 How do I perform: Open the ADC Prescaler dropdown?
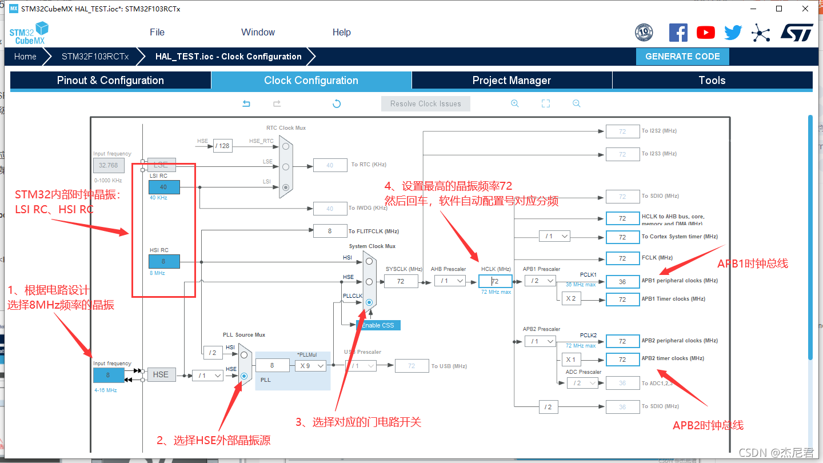[582, 383]
